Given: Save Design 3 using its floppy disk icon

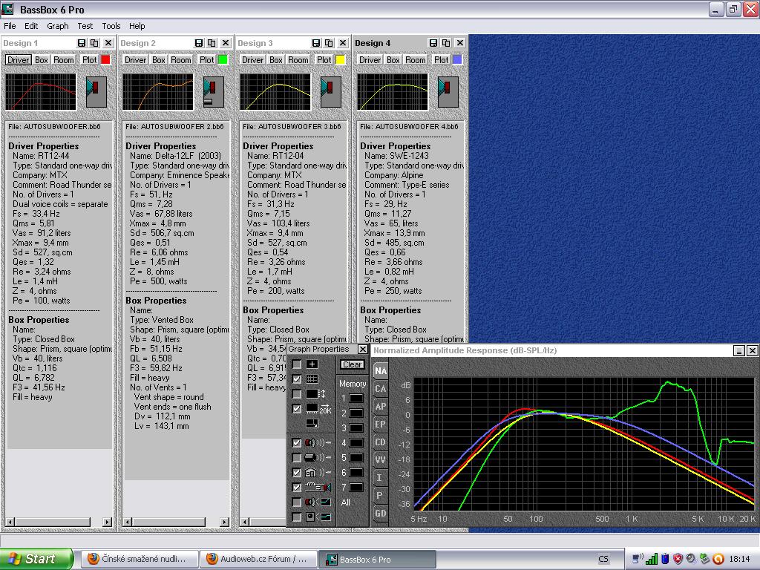Looking at the screenshot, I should [316, 43].
